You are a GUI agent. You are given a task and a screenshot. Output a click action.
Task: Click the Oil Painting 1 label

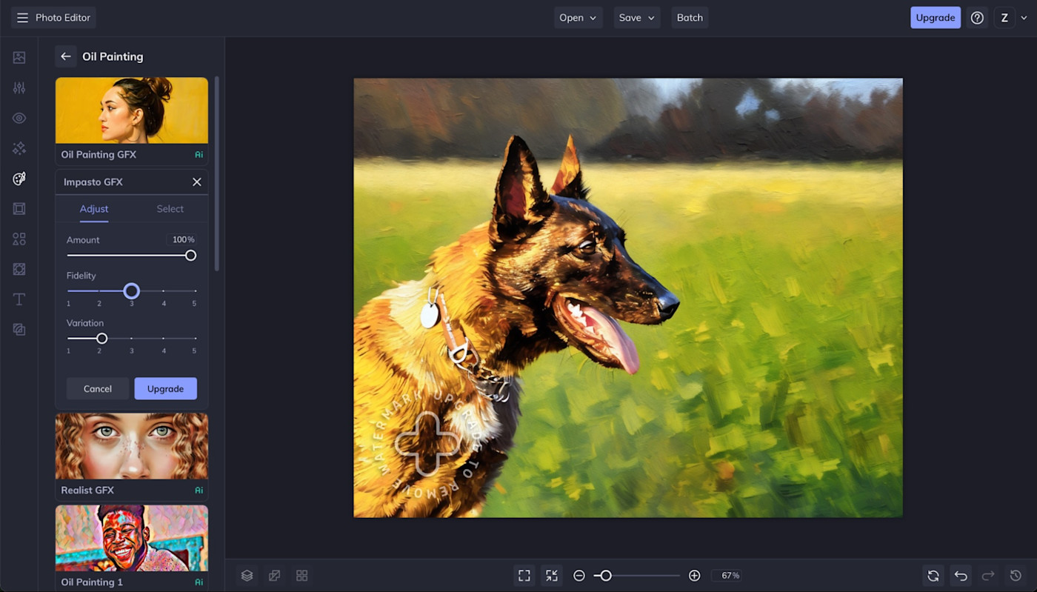pyautogui.click(x=92, y=582)
